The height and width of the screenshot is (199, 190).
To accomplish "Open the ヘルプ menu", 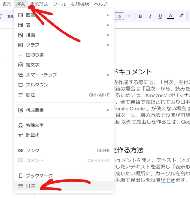I will click(x=101, y=4).
